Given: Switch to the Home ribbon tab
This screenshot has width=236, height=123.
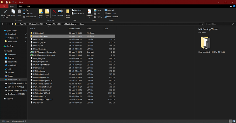Looking at the screenshot, I should point(12,6).
